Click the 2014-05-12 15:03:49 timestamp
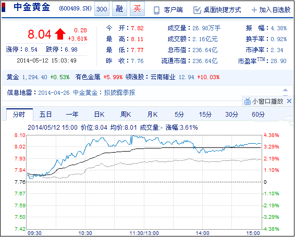Image resolution: width=295 pixels, height=237 pixels. 46,60
